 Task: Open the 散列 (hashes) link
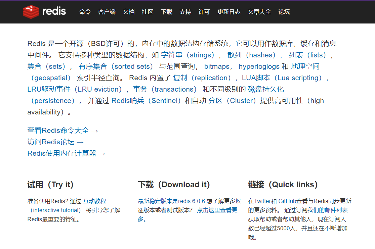(x=251, y=55)
